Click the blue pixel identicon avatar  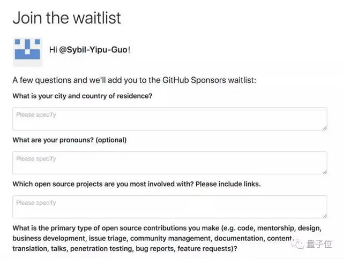point(27,51)
